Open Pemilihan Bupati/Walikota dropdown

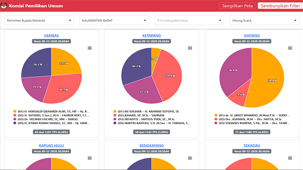tap(39, 20)
